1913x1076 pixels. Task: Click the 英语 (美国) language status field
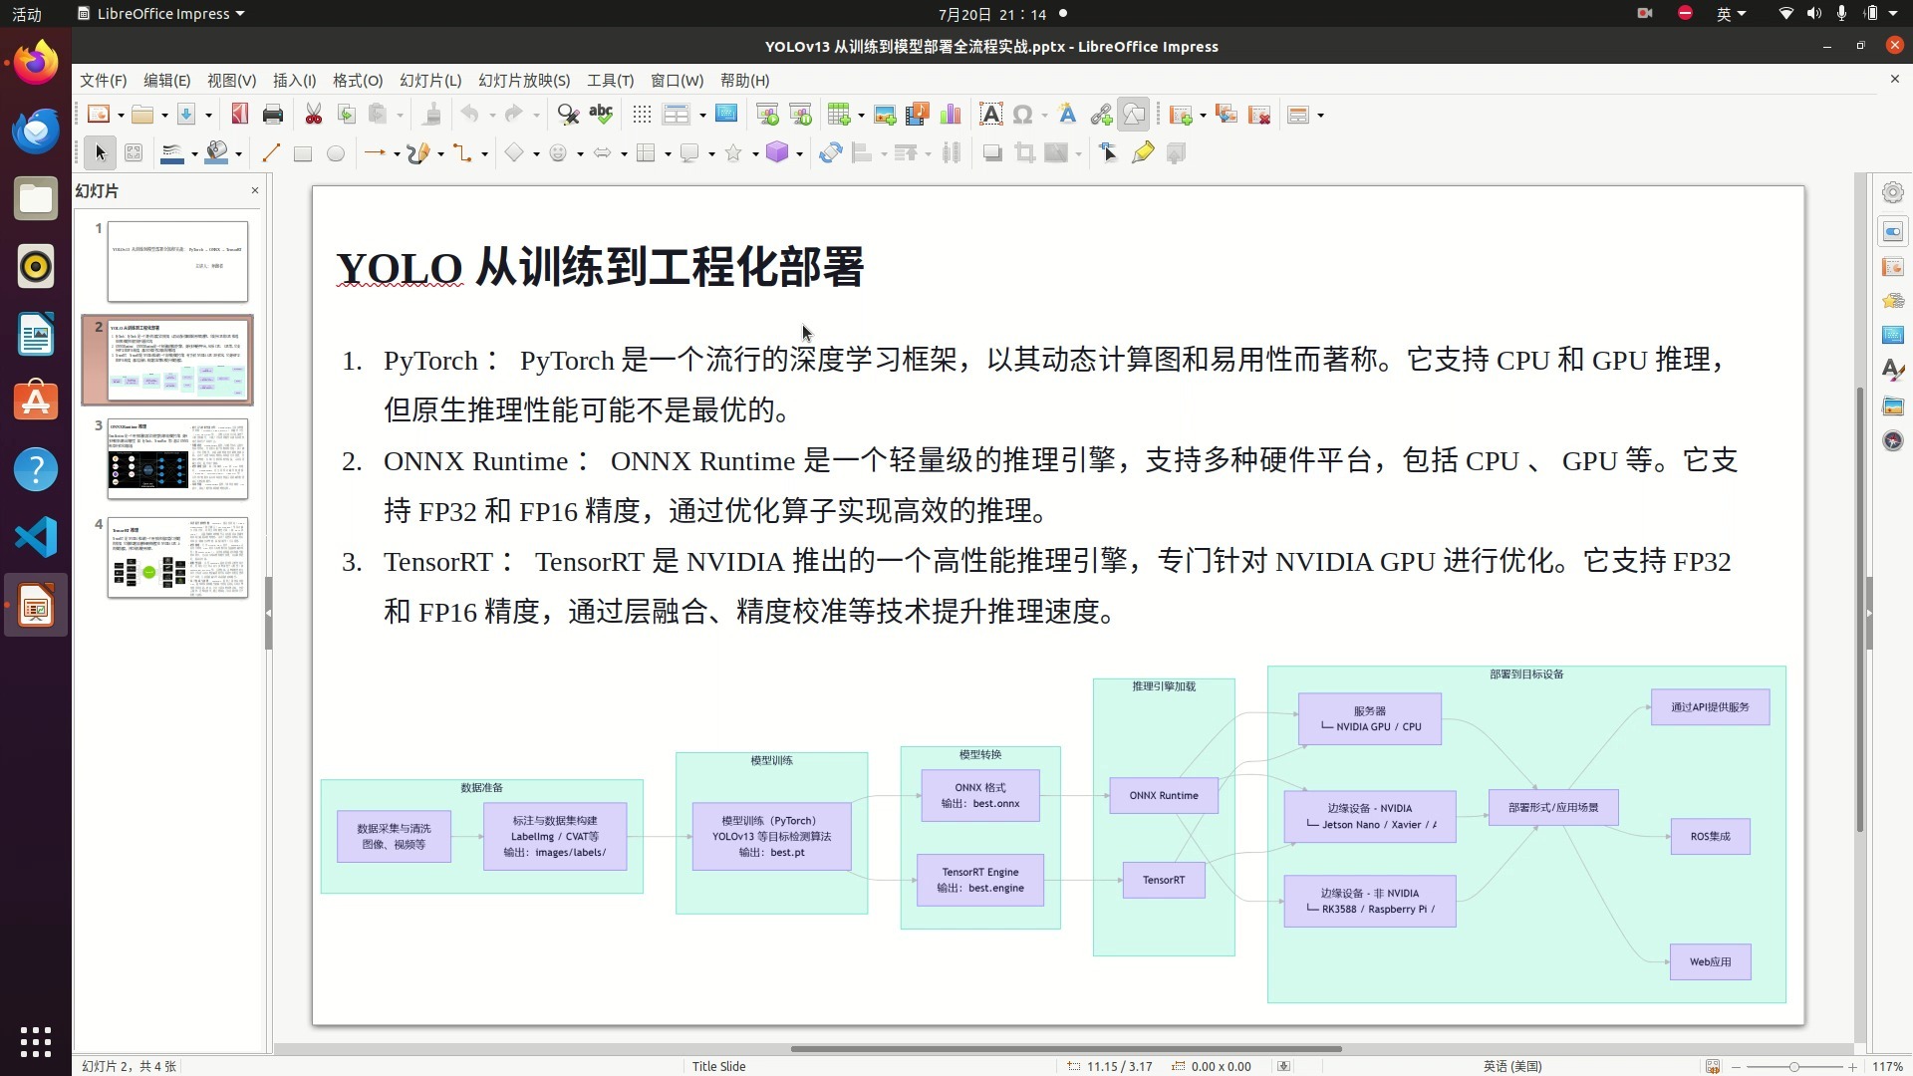[1511, 1066]
